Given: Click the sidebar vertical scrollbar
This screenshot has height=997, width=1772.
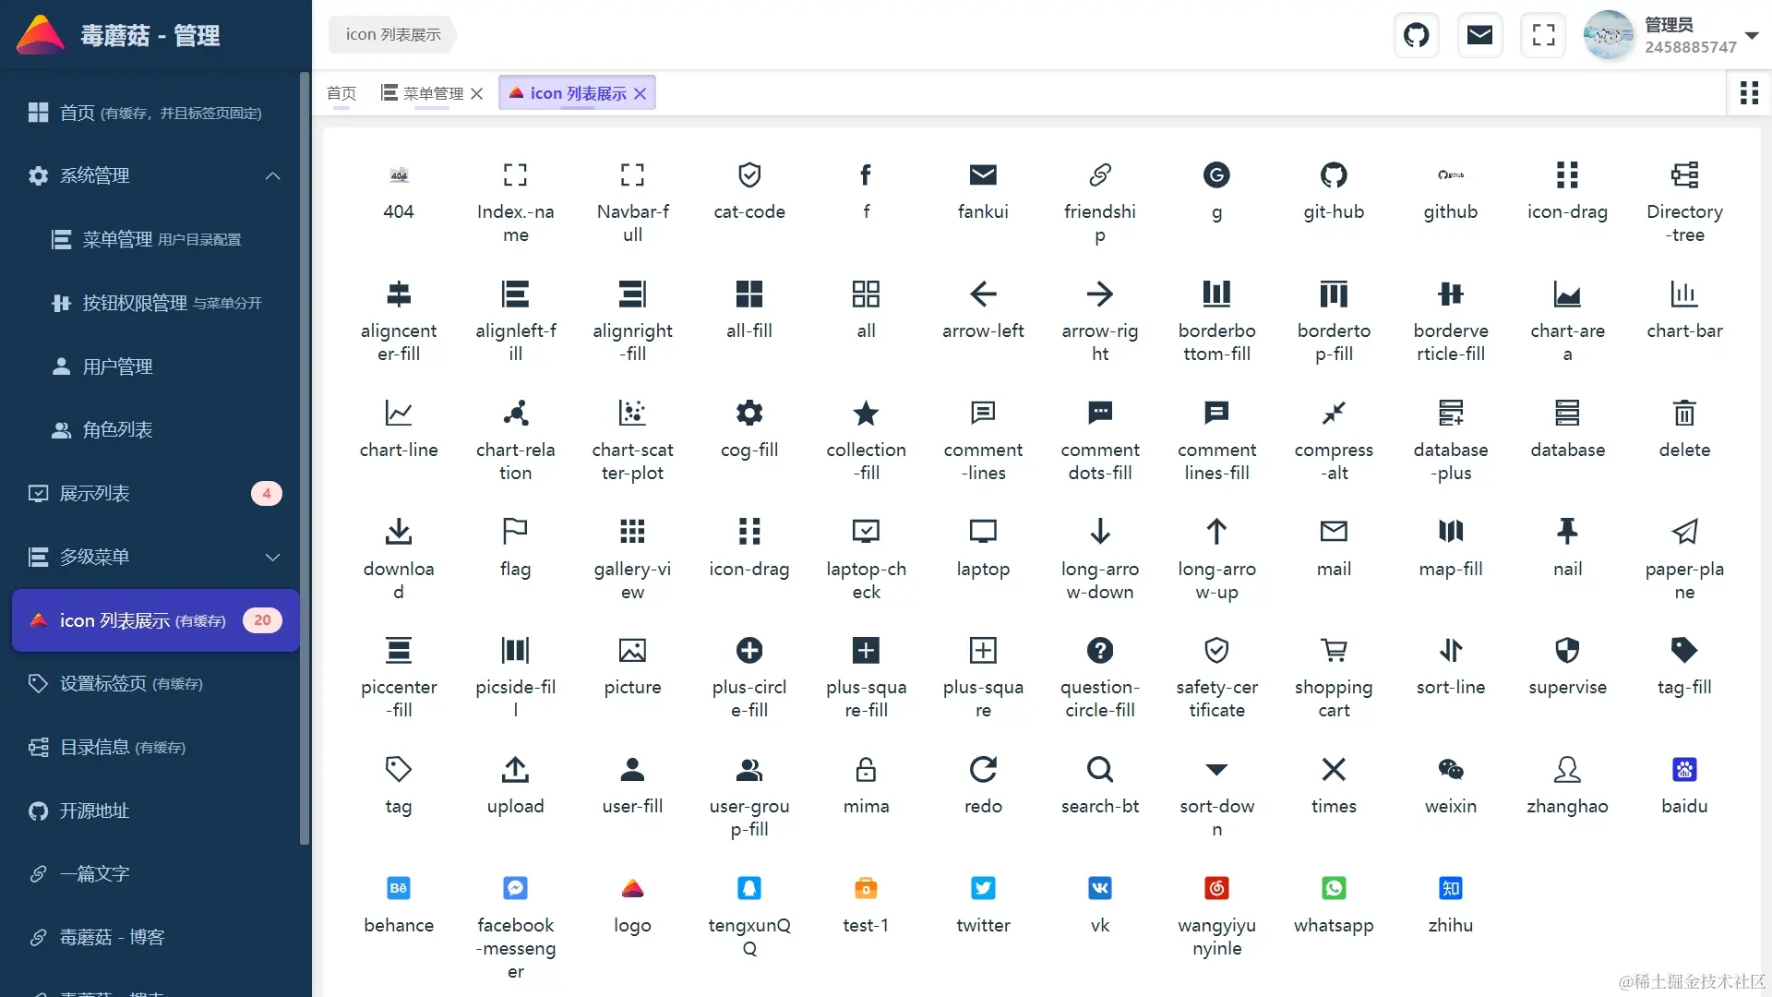Looking at the screenshot, I should tap(305, 458).
